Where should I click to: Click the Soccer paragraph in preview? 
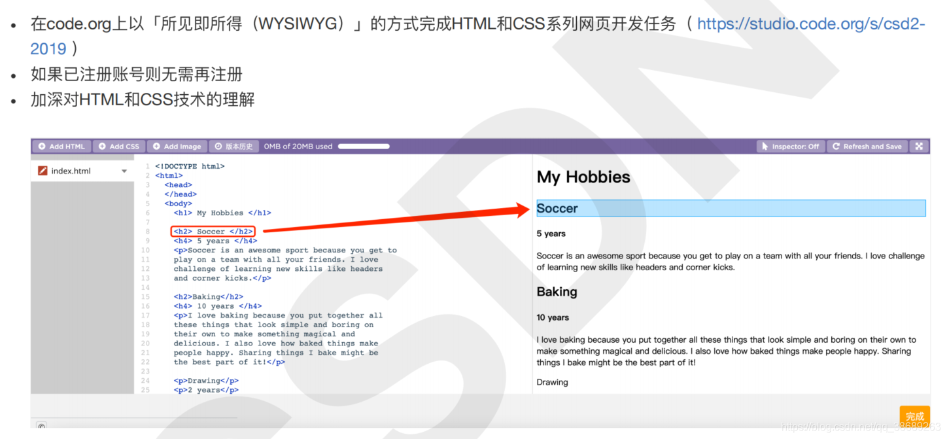coord(731,262)
